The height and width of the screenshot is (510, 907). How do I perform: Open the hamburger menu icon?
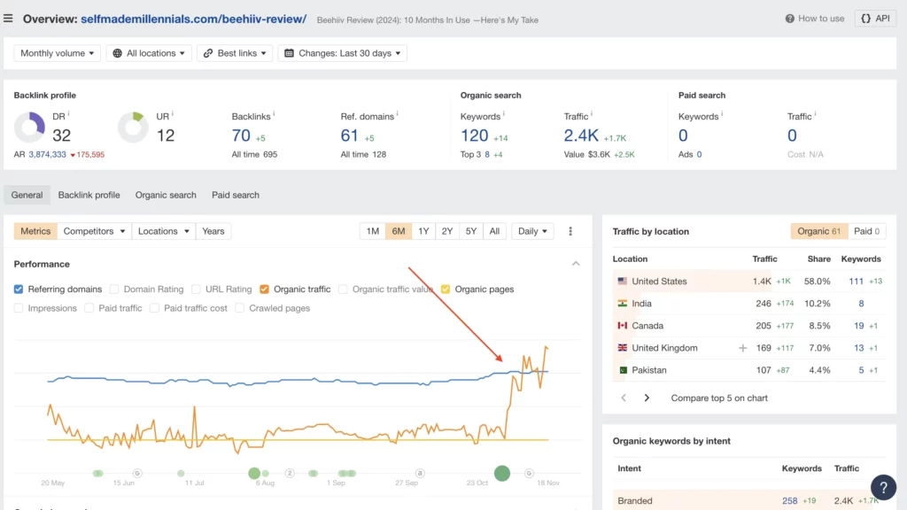click(x=9, y=19)
